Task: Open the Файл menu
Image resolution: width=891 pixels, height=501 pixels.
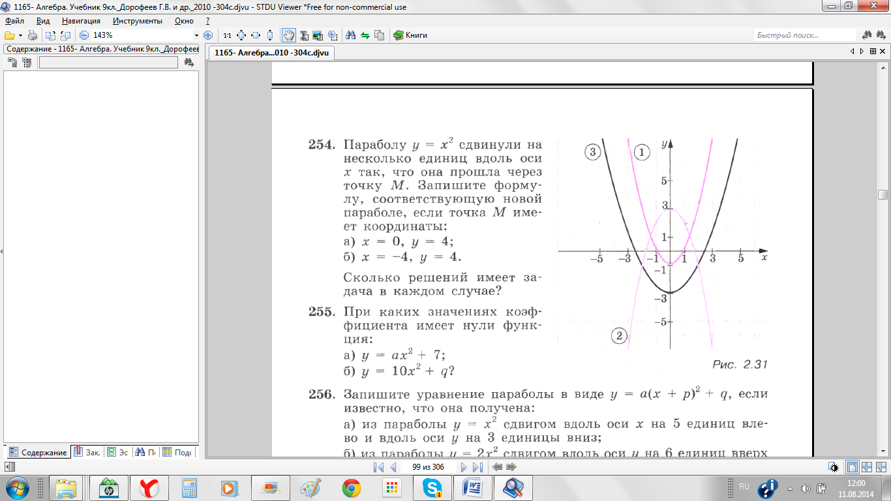Action: [x=14, y=21]
